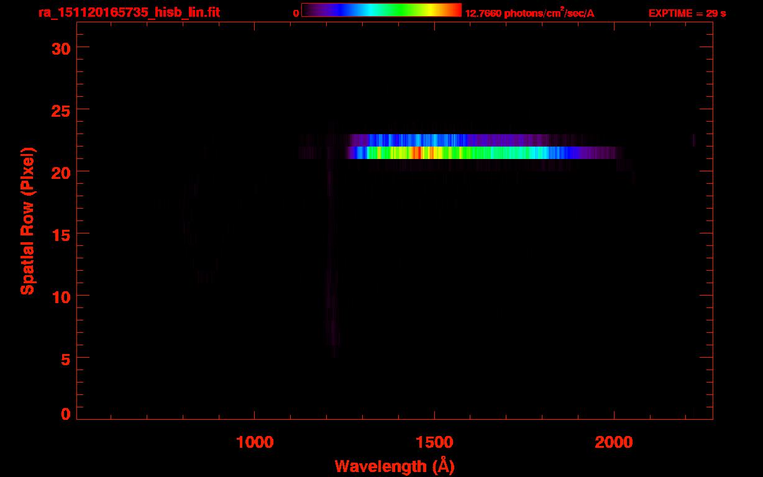Click the Spatial Row (Pixel) axis label
The height and width of the screenshot is (477, 763).
(x=27, y=220)
